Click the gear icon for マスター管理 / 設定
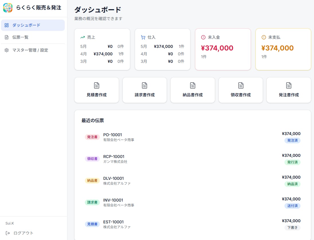Screen dimensions: 314x240 (x=7, y=50)
